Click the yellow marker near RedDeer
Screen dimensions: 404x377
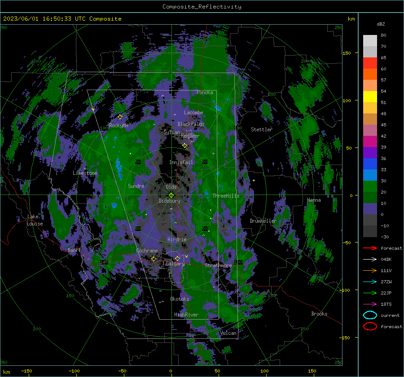[184, 146]
